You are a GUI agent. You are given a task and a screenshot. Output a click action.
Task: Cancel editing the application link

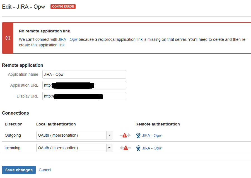(45, 170)
